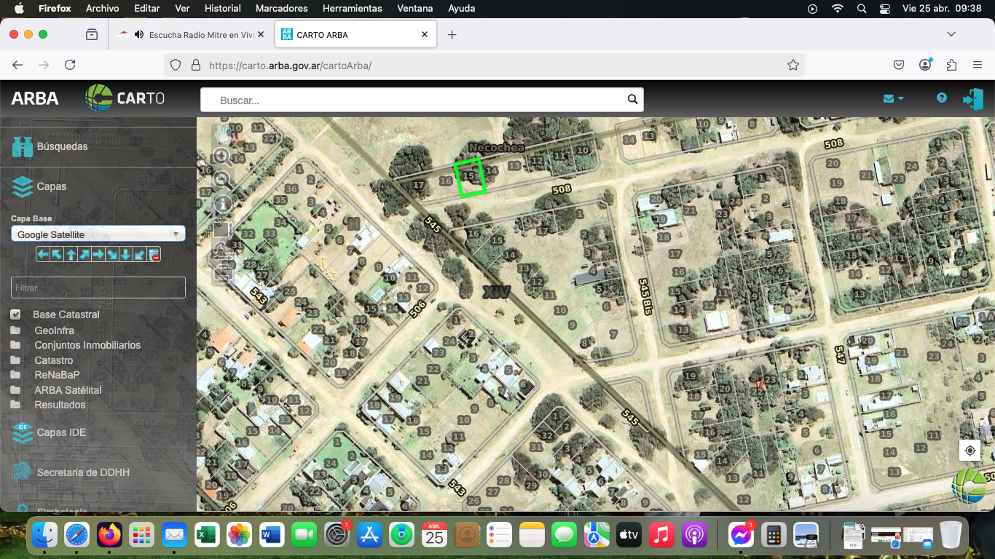Click the down-right diagonal arrow icon
Screen dimensions: 995x559
pyautogui.click(x=112, y=254)
